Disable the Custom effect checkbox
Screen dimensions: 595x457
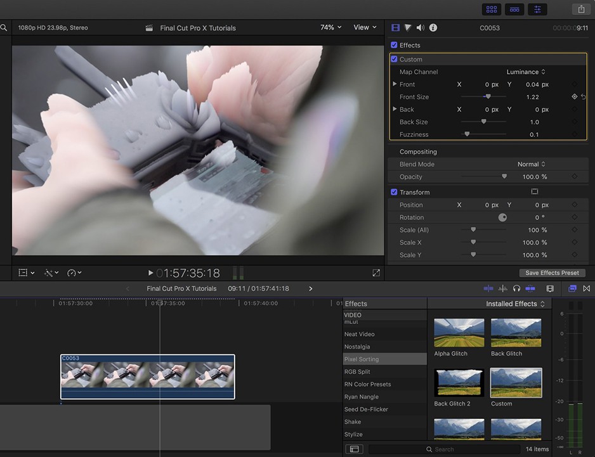click(394, 59)
